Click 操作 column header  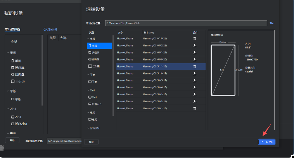tap(195, 33)
